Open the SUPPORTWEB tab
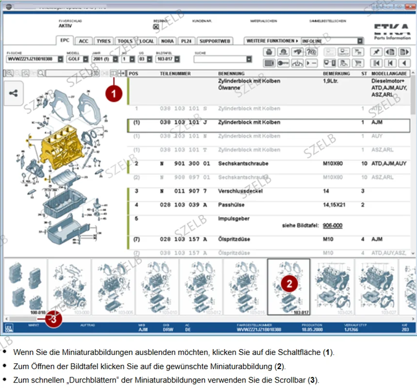 pyautogui.click(x=215, y=41)
